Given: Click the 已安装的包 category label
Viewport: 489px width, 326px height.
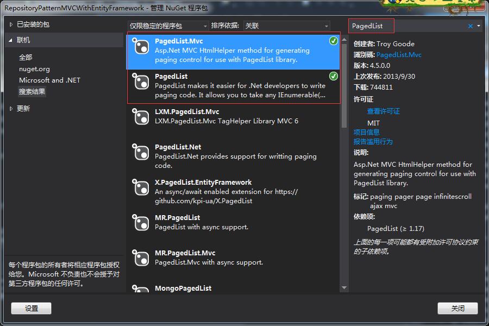Looking at the screenshot, I should [33, 24].
